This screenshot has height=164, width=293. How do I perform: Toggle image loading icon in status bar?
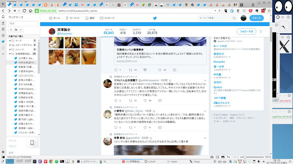pyautogui.click(x=223, y=157)
